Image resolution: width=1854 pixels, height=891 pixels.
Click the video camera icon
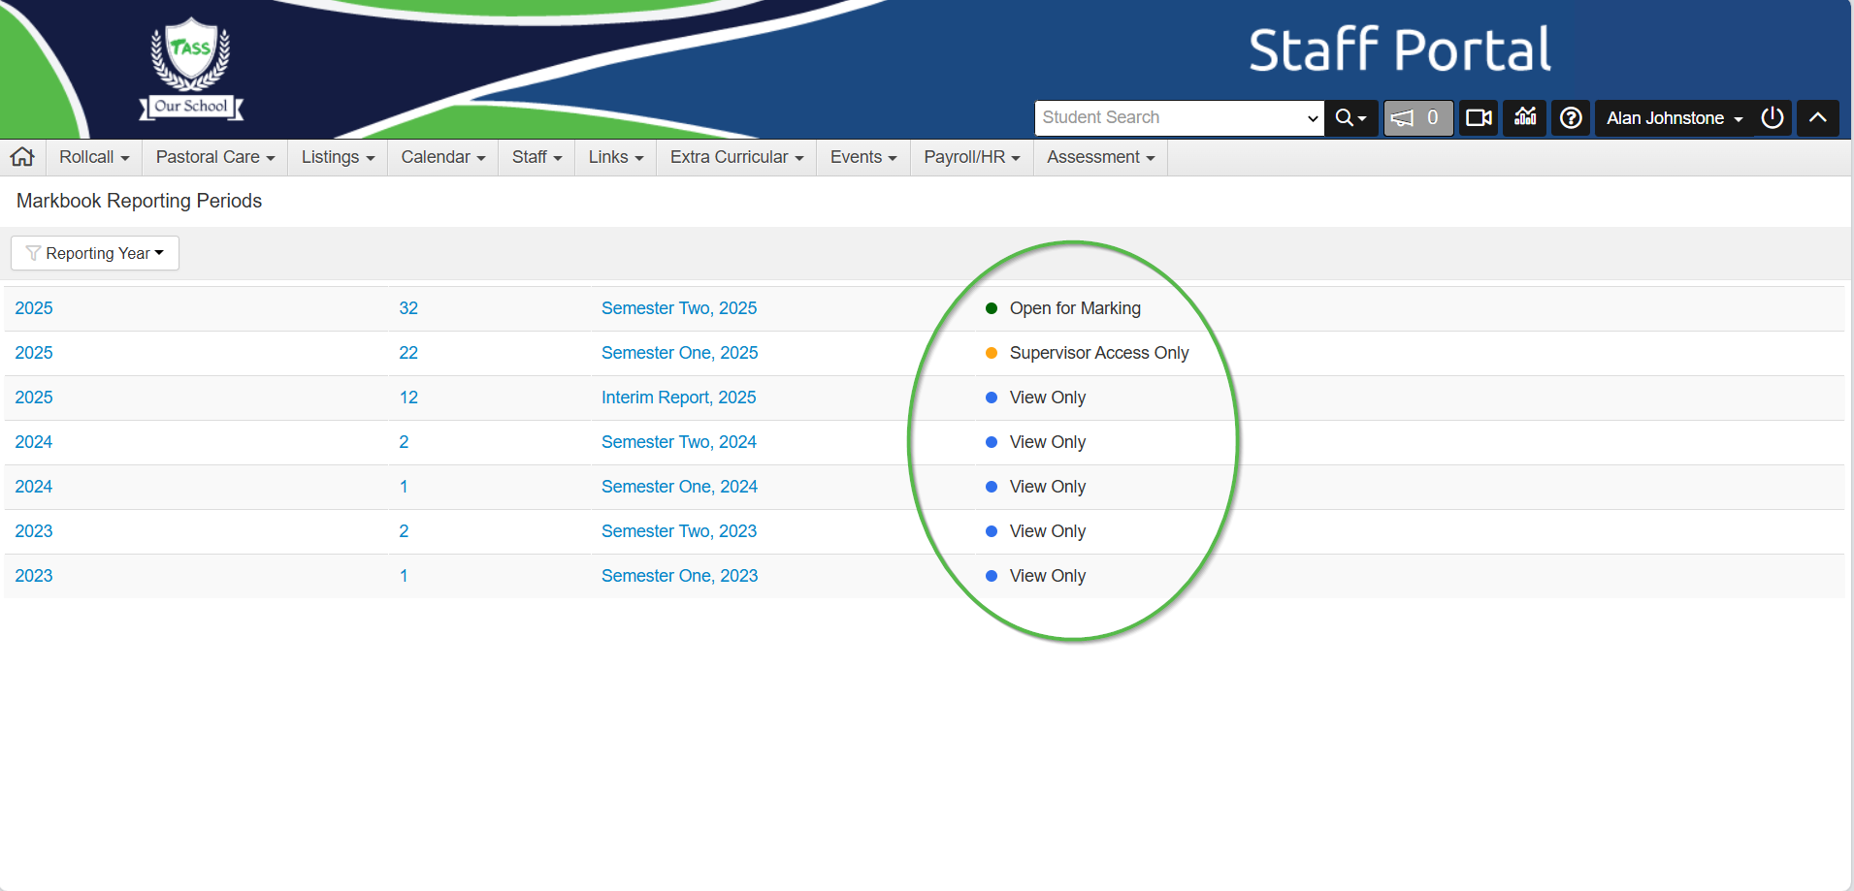tap(1479, 118)
